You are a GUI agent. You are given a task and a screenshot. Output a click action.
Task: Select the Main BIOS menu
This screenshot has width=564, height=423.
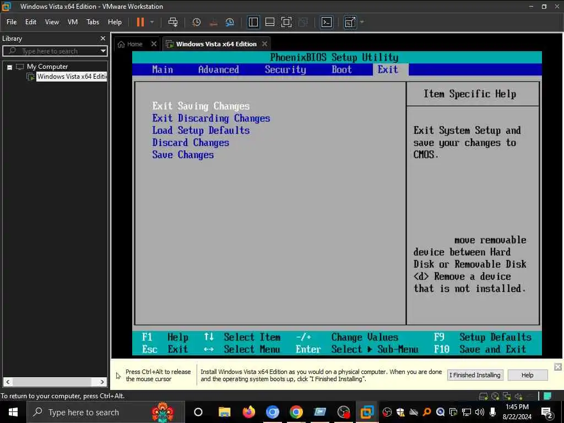[x=162, y=69]
